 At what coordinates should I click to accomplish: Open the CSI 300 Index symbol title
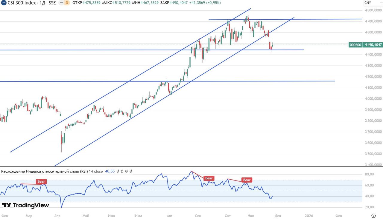[31, 3]
